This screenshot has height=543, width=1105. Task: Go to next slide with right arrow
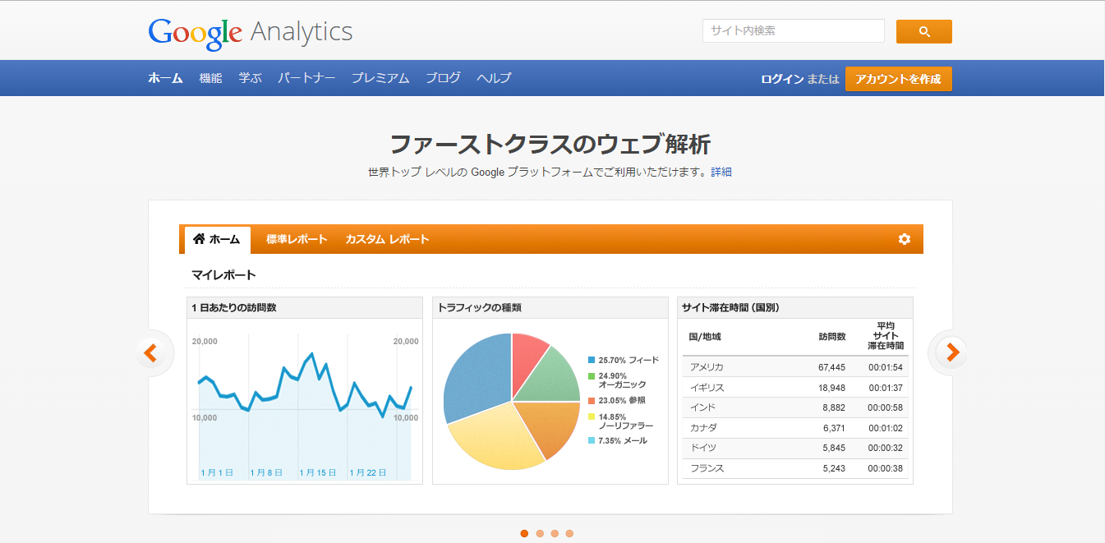(x=951, y=352)
